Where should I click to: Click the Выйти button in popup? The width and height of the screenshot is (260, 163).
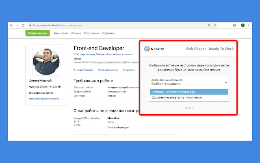[x=189, y=108]
